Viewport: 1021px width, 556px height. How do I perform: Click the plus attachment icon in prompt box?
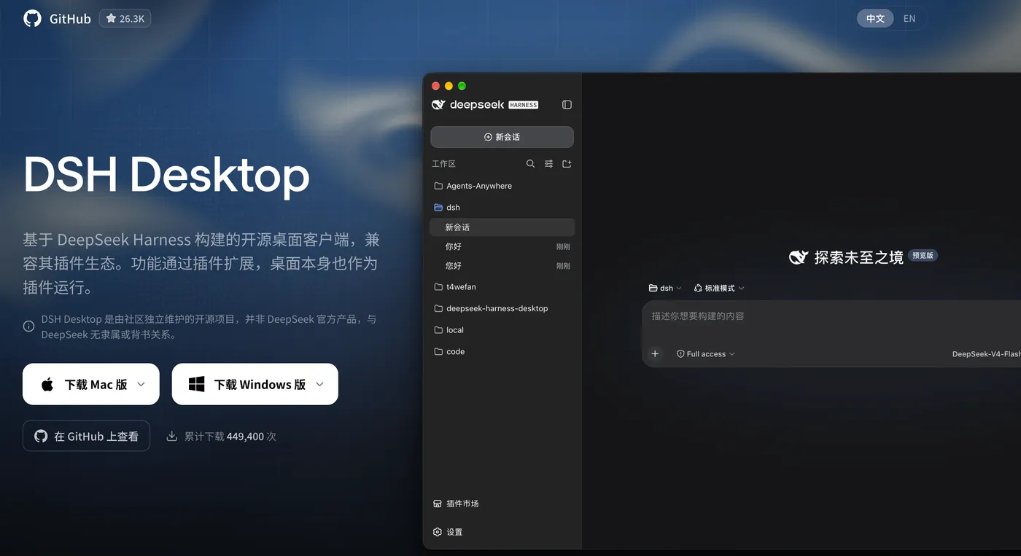point(655,354)
